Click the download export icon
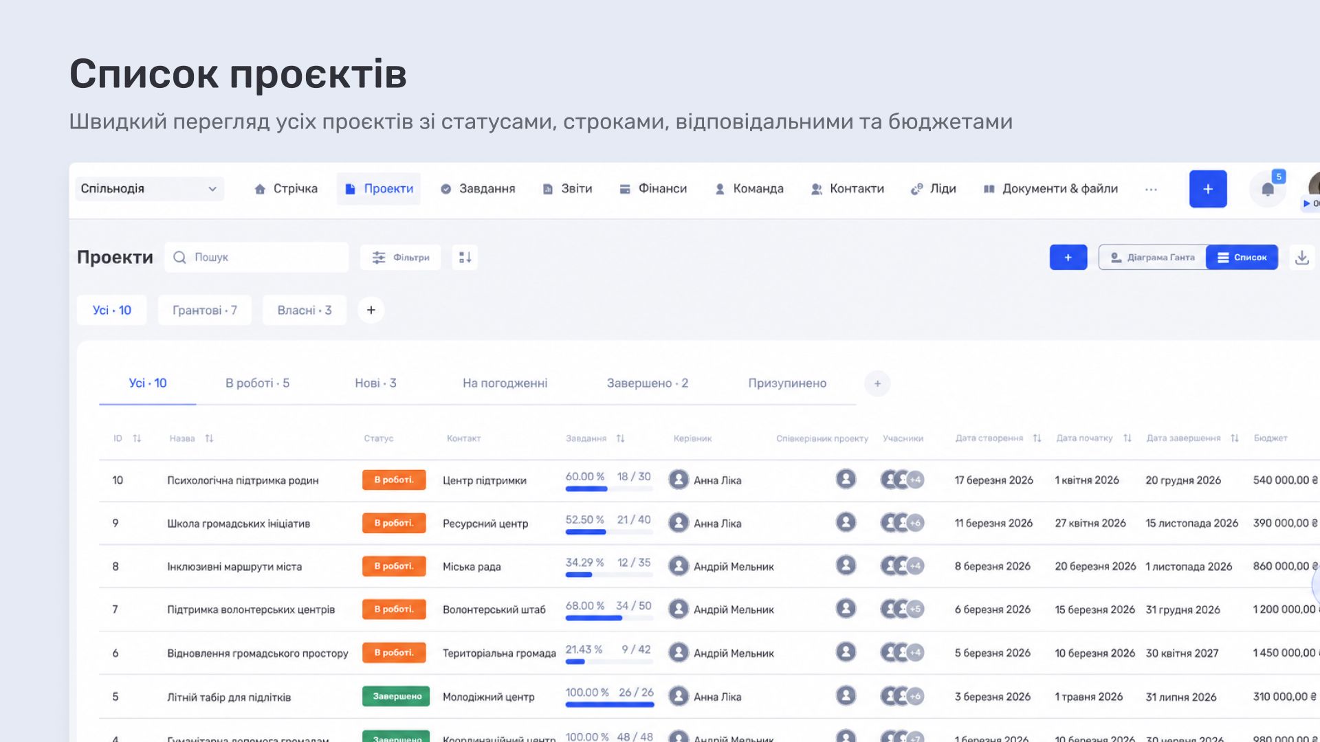 (x=1302, y=258)
